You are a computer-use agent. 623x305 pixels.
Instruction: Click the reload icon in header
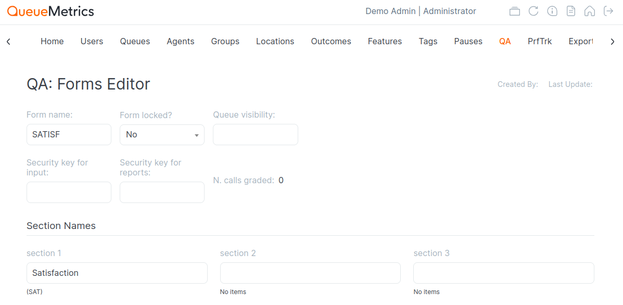tap(533, 11)
